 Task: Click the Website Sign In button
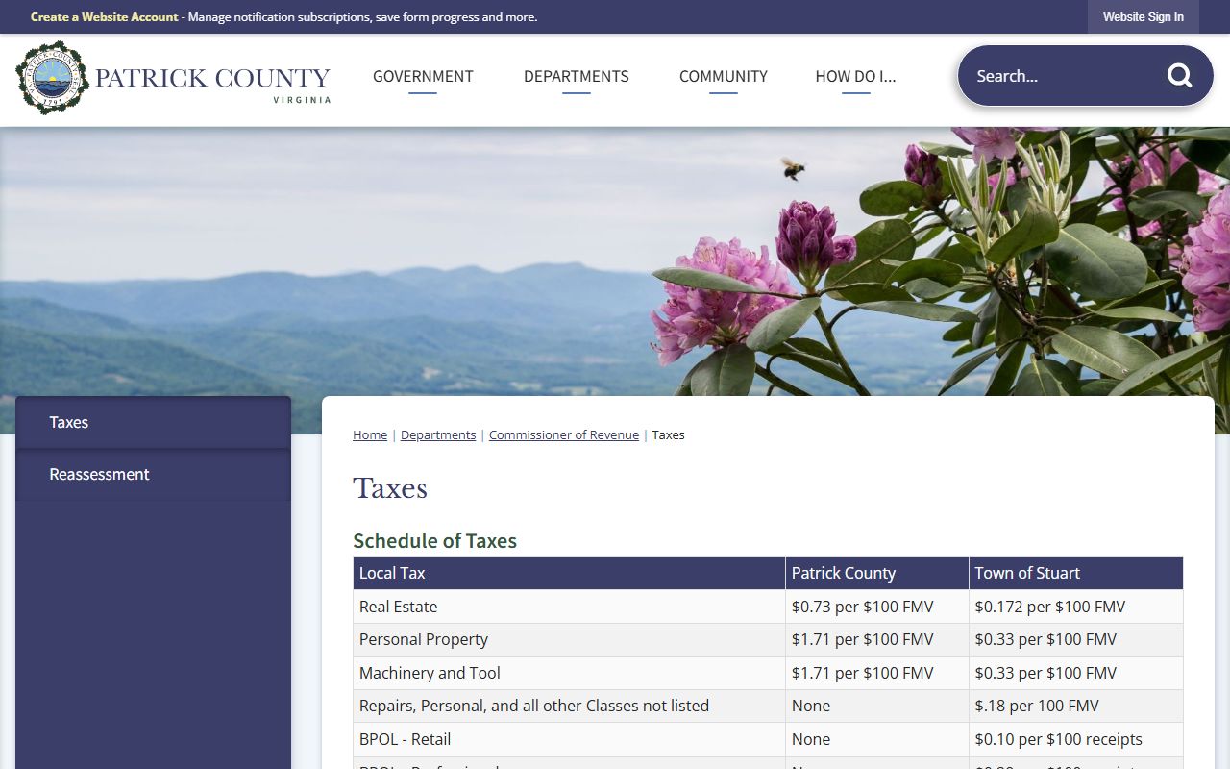(1144, 17)
